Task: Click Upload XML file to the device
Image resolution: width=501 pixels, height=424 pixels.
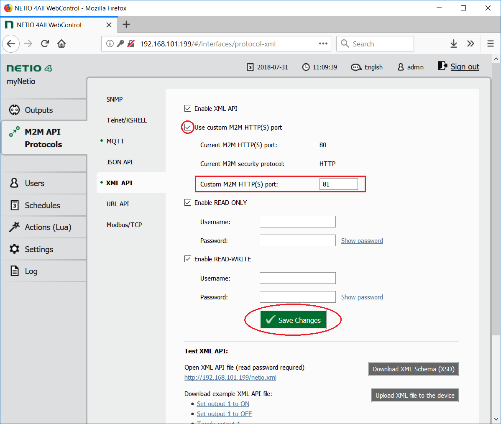Action: click(x=415, y=395)
